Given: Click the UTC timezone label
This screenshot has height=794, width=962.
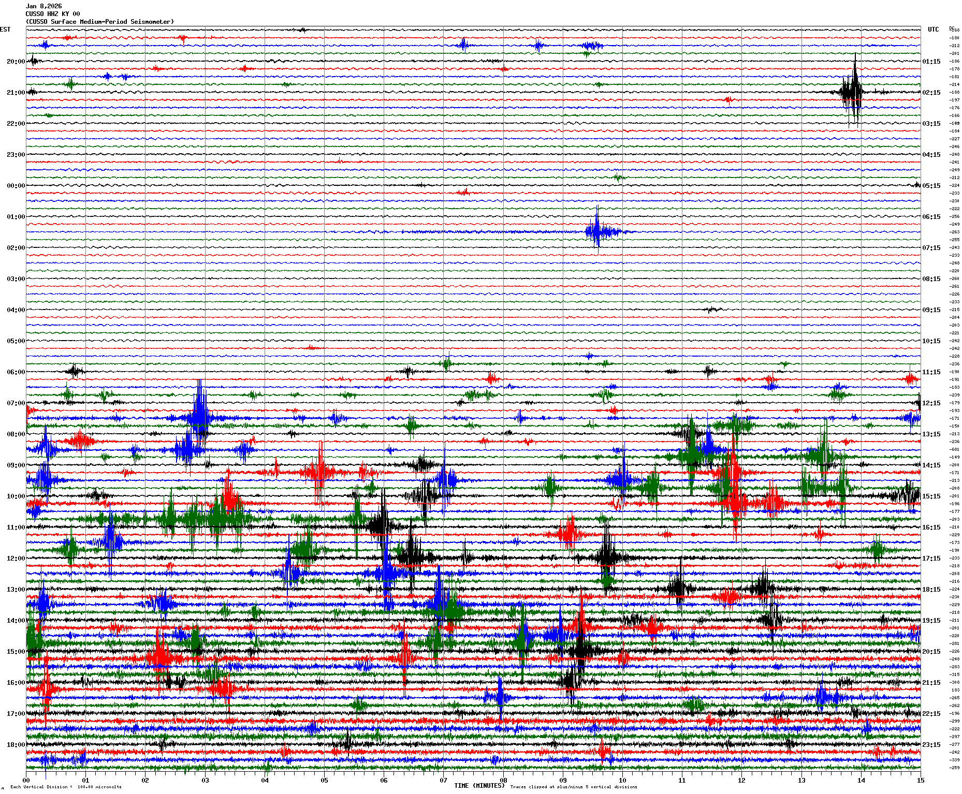Looking at the screenshot, I should (933, 30).
